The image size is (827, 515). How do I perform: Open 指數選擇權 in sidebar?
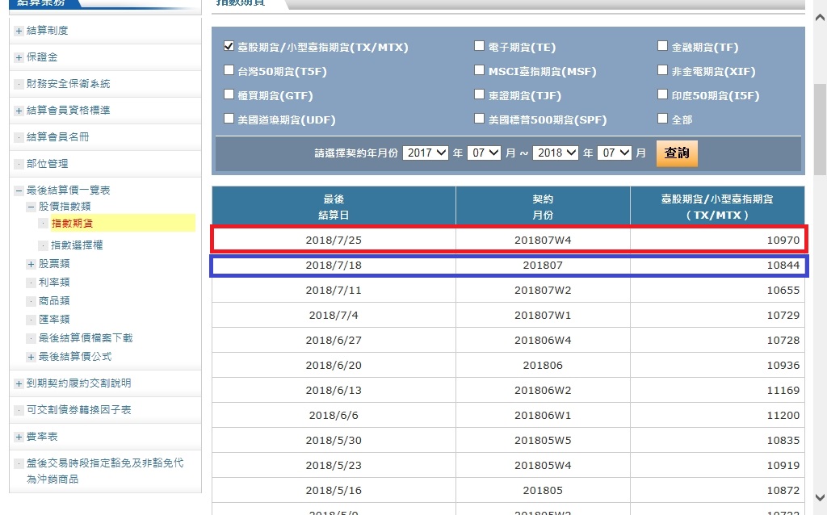pyautogui.click(x=77, y=245)
